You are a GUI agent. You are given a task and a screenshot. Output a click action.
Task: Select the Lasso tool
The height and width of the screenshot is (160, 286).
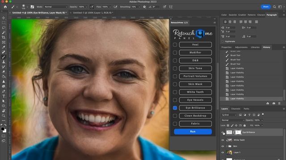coord(4,28)
